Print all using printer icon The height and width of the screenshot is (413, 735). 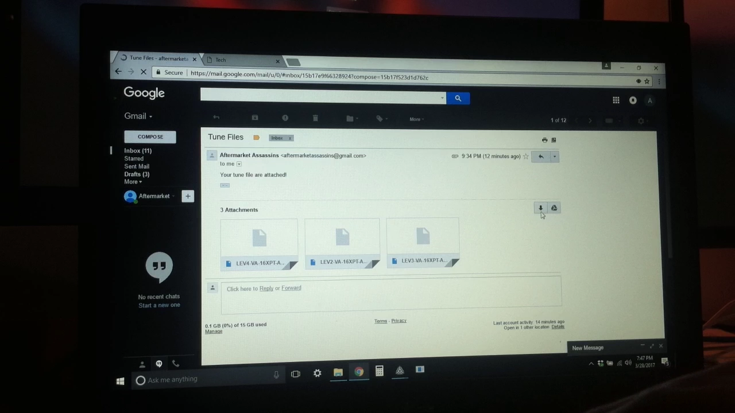coord(544,140)
